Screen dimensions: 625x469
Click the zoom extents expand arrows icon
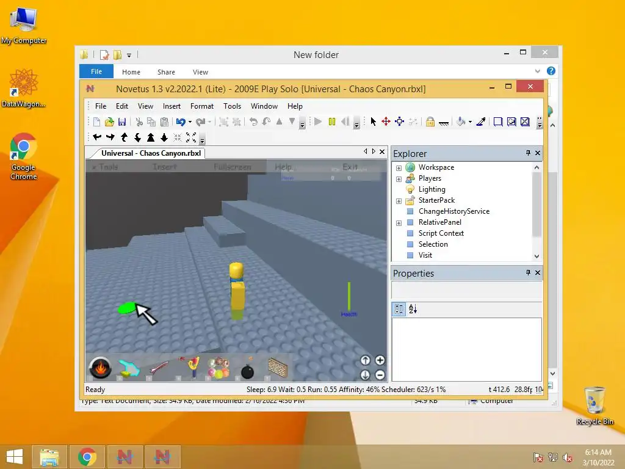click(x=191, y=137)
